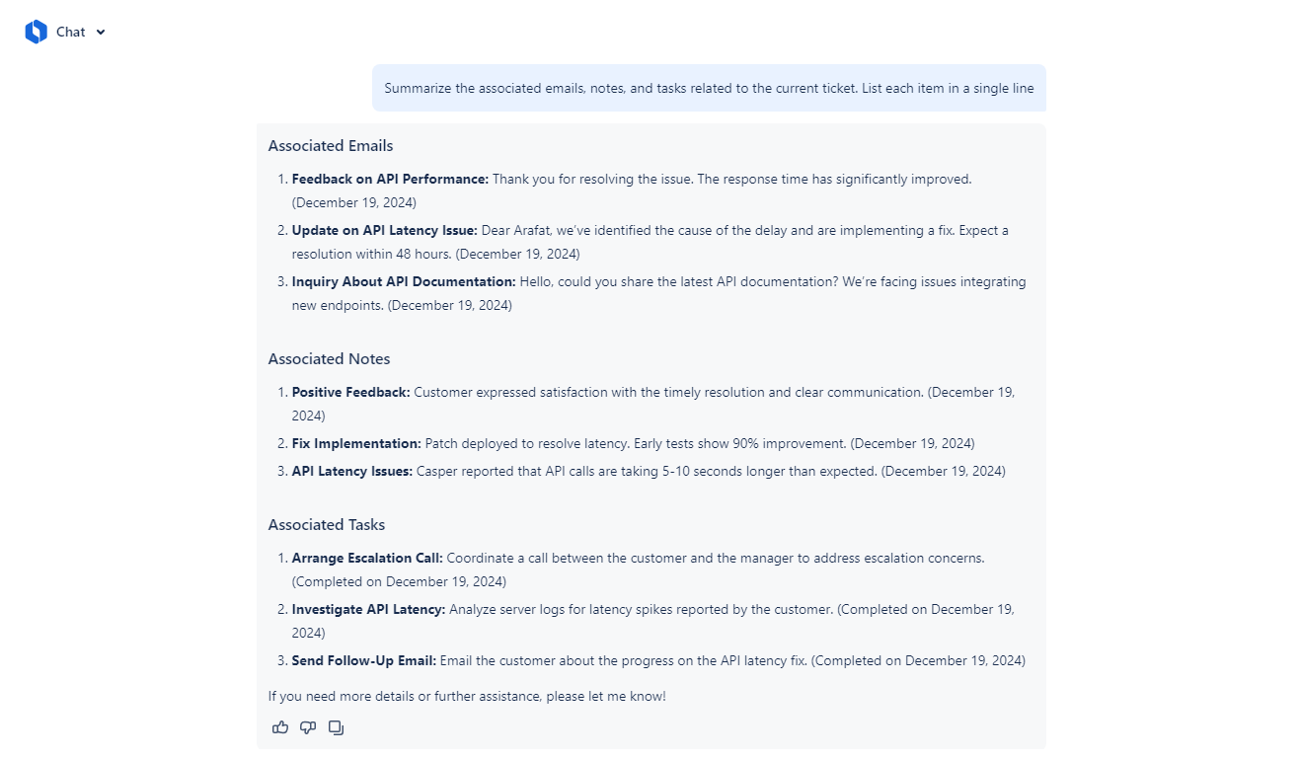Give the response a thumbs up
The image size is (1302, 758).
click(x=280, y=727)
